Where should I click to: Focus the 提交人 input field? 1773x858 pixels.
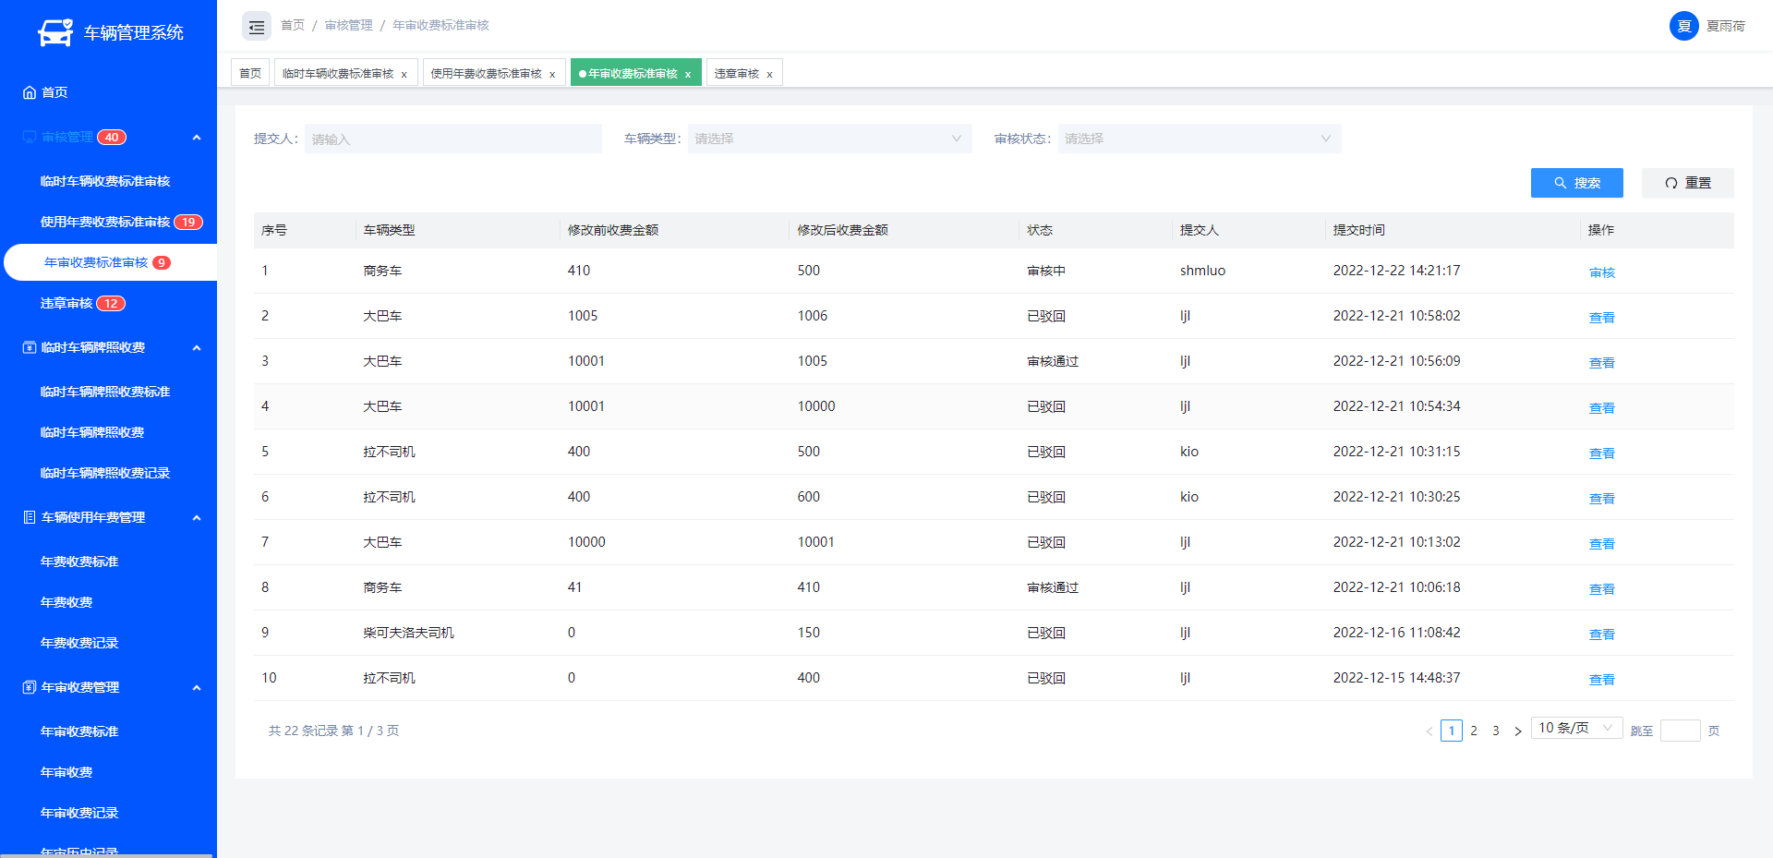pyautogui.click(x=452, y=139)
